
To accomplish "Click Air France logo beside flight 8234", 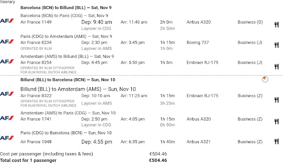I will tap(7, 41).
